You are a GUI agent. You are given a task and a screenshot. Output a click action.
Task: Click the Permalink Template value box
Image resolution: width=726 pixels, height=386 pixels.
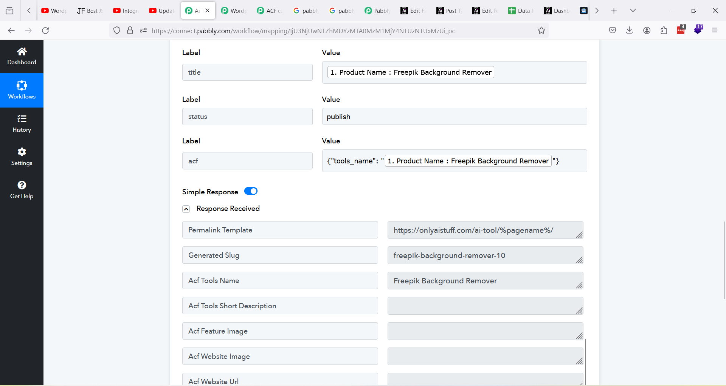[x=485, y=230]
